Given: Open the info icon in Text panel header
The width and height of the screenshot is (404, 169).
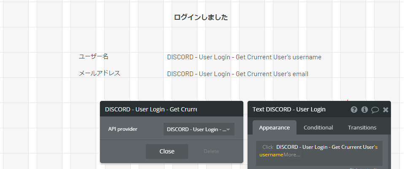Looking at the screenshot, I should [364, 110].
